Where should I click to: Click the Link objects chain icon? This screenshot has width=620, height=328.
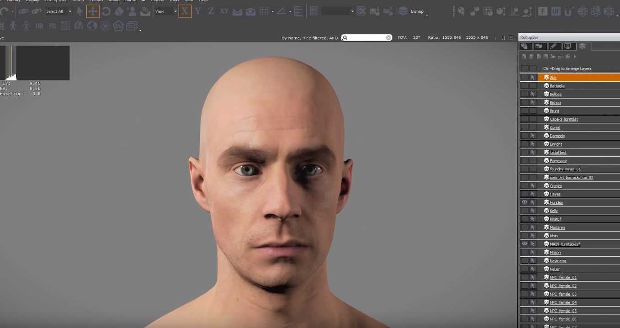click(x=23, y=11)
